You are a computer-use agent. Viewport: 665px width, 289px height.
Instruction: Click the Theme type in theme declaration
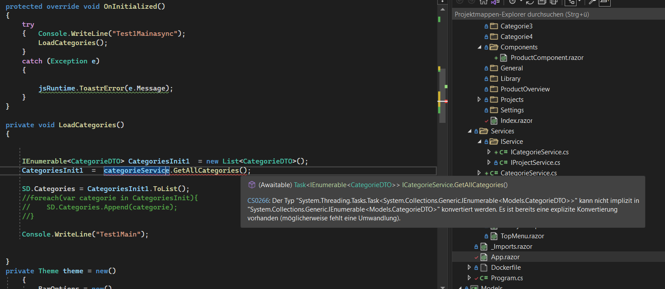(x=49, y=271)
